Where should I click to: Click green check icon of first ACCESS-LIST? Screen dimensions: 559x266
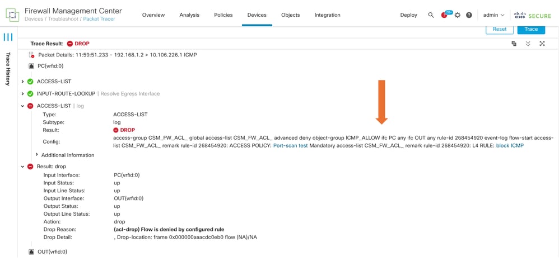[x=30, y=82]
